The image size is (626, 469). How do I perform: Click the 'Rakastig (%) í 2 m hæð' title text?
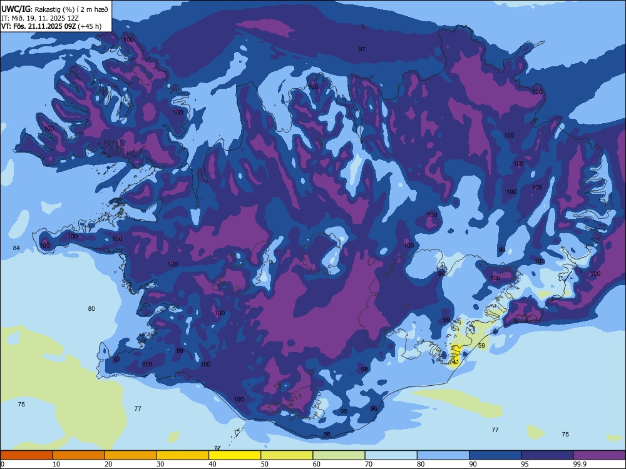[71, 9]
